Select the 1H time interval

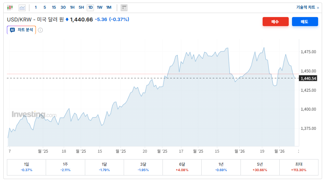coord(72,7)
